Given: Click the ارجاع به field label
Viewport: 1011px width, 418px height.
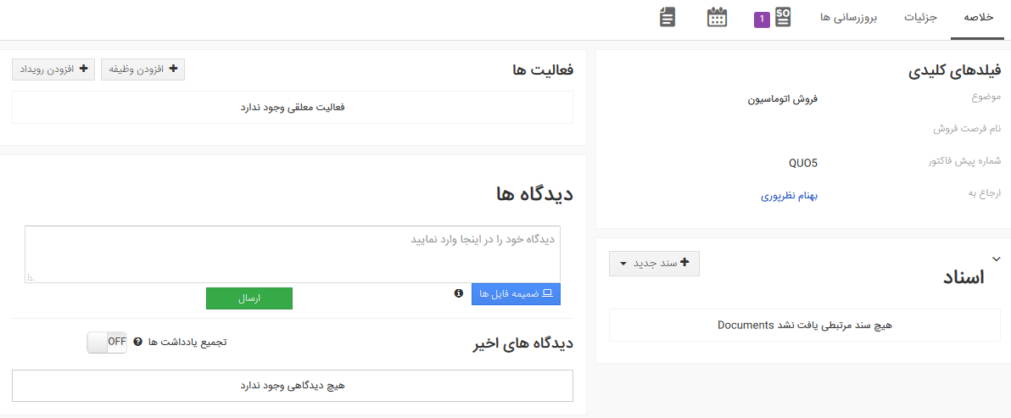Looking at the screenshot, I should click(x=983, y=192).
